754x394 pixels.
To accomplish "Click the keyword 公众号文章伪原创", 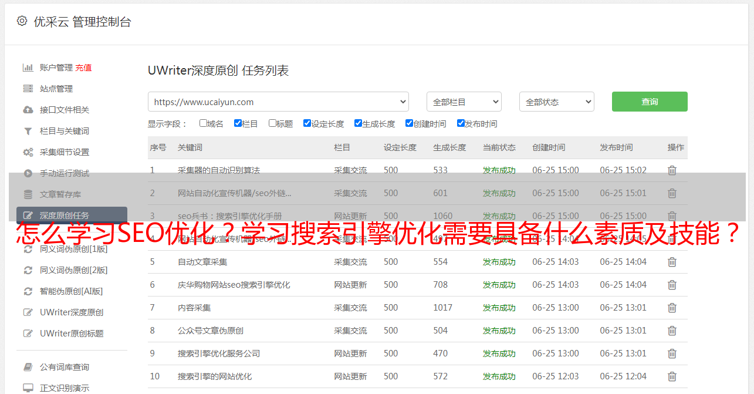I will pos(211,331).
